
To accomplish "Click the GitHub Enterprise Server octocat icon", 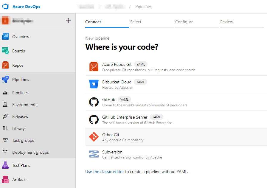I will click(94, 119).
